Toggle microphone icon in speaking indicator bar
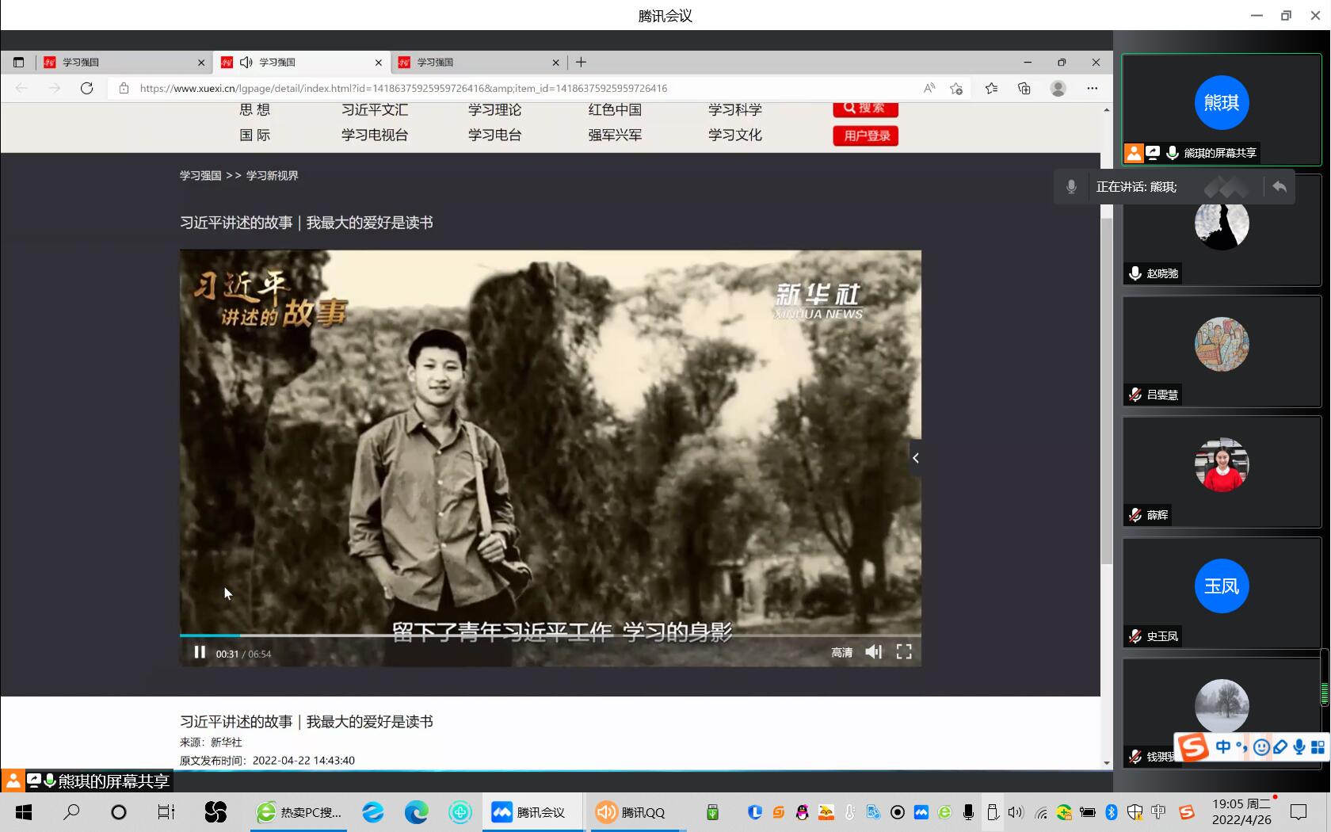1331x832 pixels. [1071, 187]
